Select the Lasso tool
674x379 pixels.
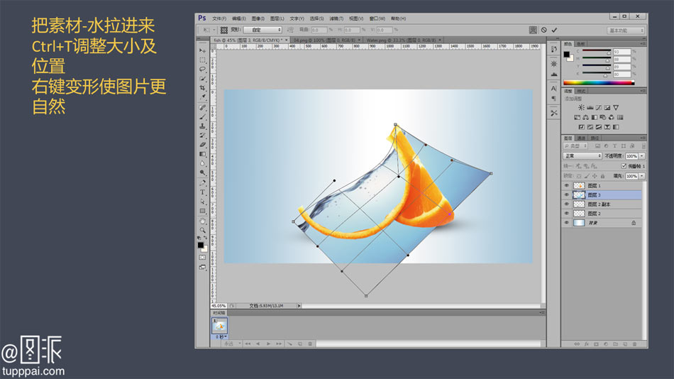[x=202, y=69]
